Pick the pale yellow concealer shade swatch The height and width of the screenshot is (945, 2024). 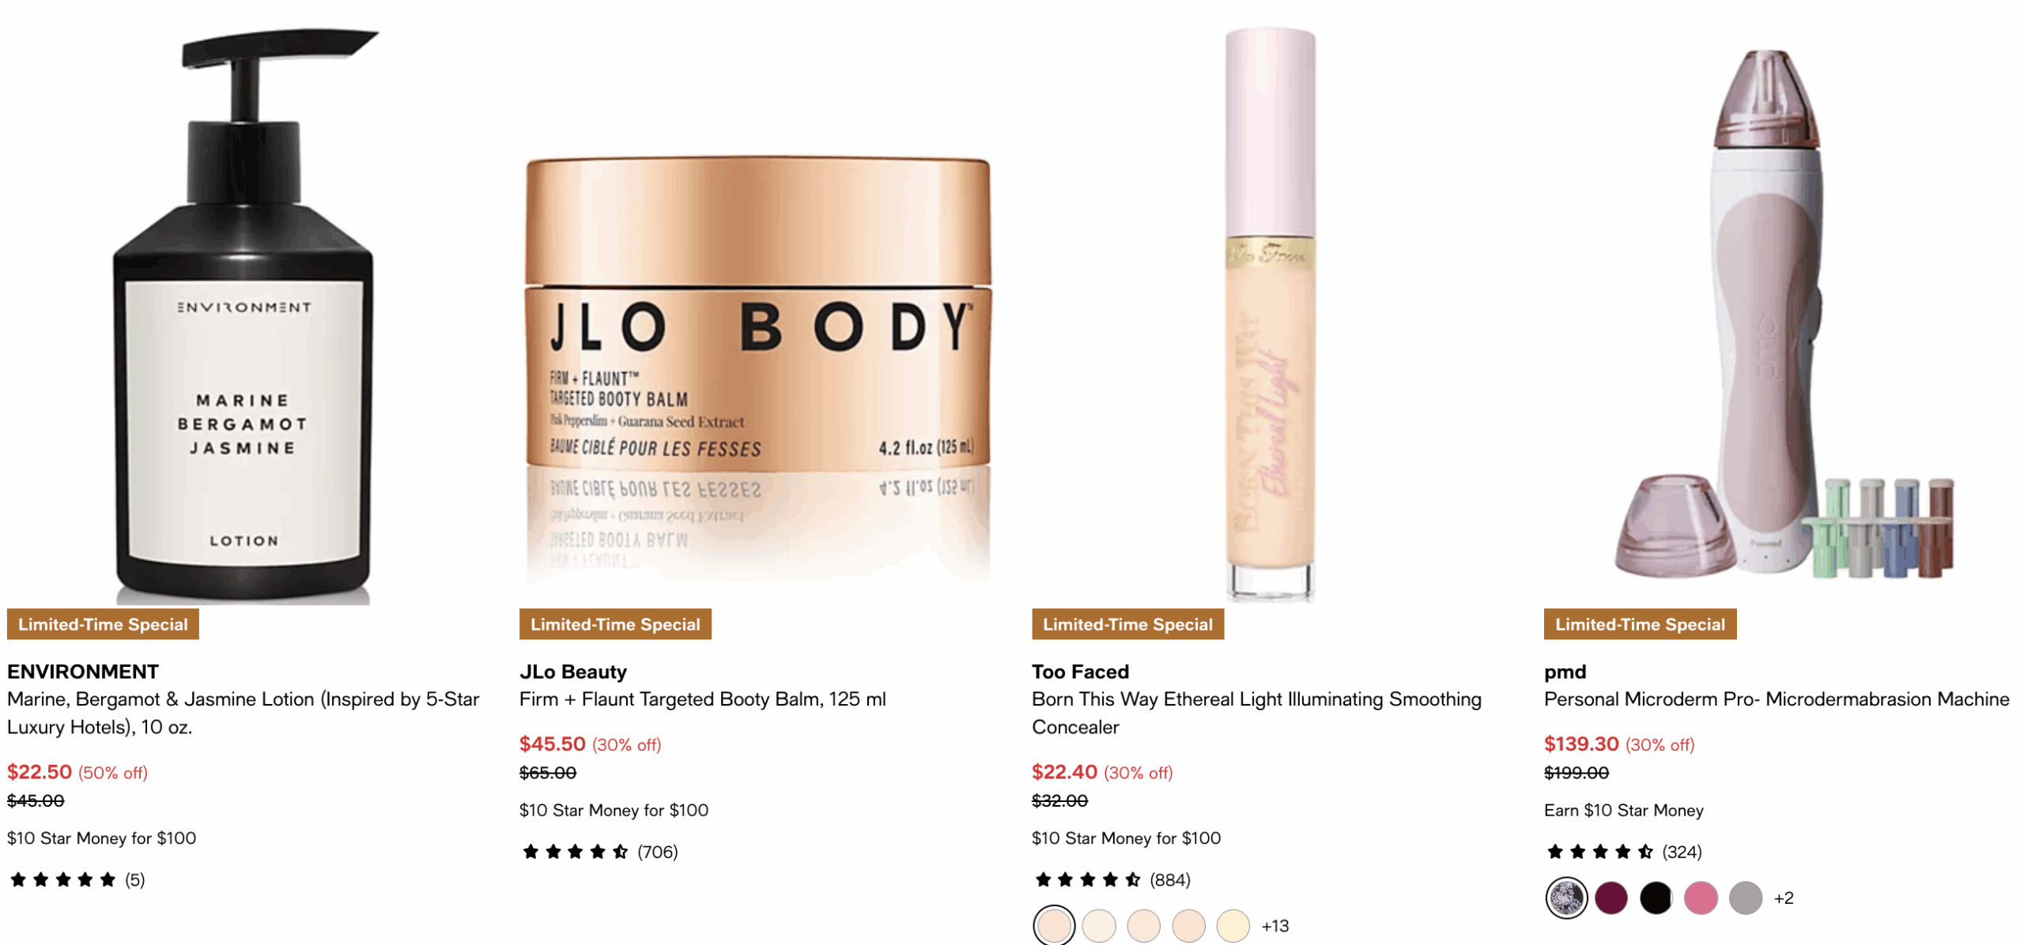coord(1233,925)
